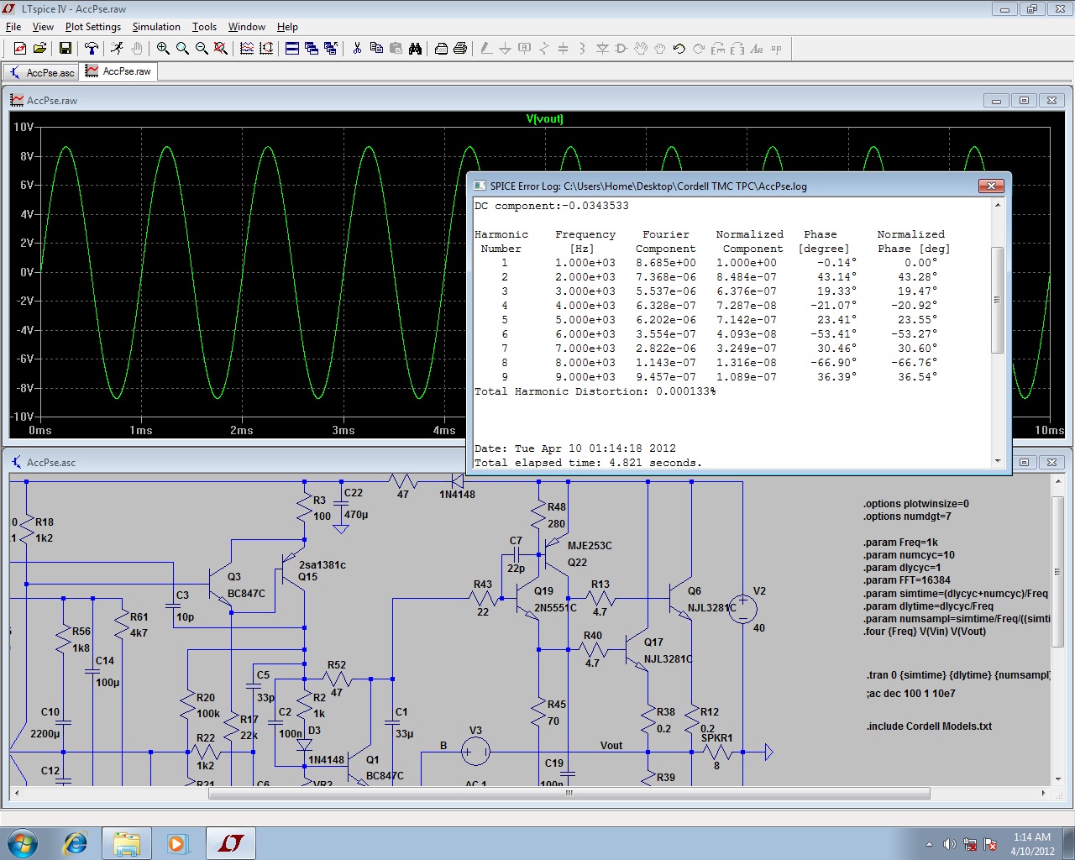1075x860 pixels.
Task: Place a resistor from the toolbar
Action: coord(544,49)
